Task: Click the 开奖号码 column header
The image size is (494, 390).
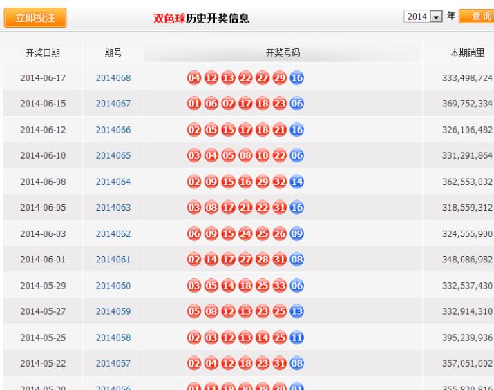Action: 283,52
